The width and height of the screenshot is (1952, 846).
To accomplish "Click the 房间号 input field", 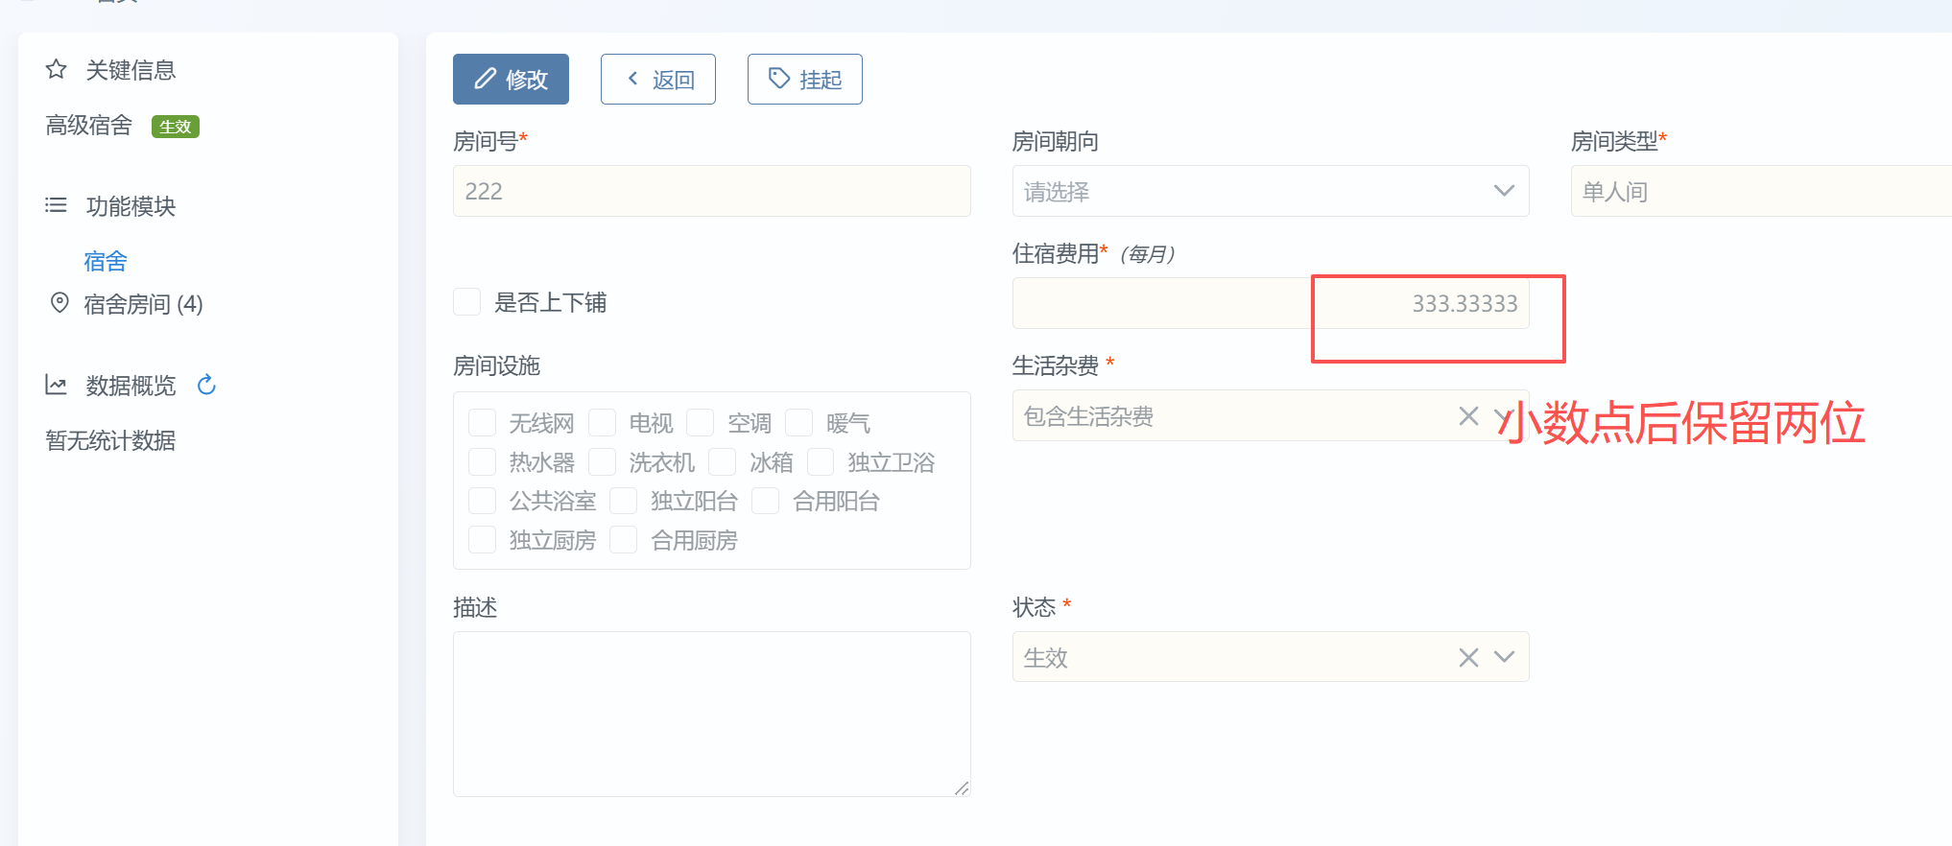I will 711,191.
